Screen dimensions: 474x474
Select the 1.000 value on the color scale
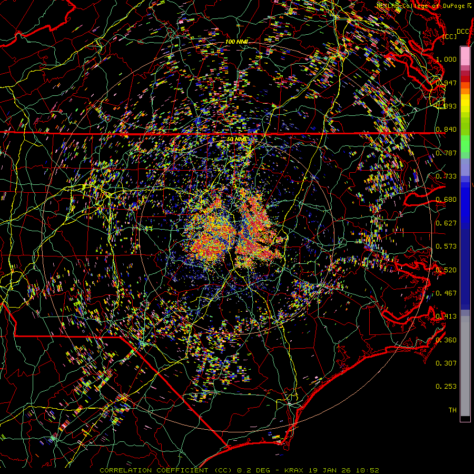446,59
